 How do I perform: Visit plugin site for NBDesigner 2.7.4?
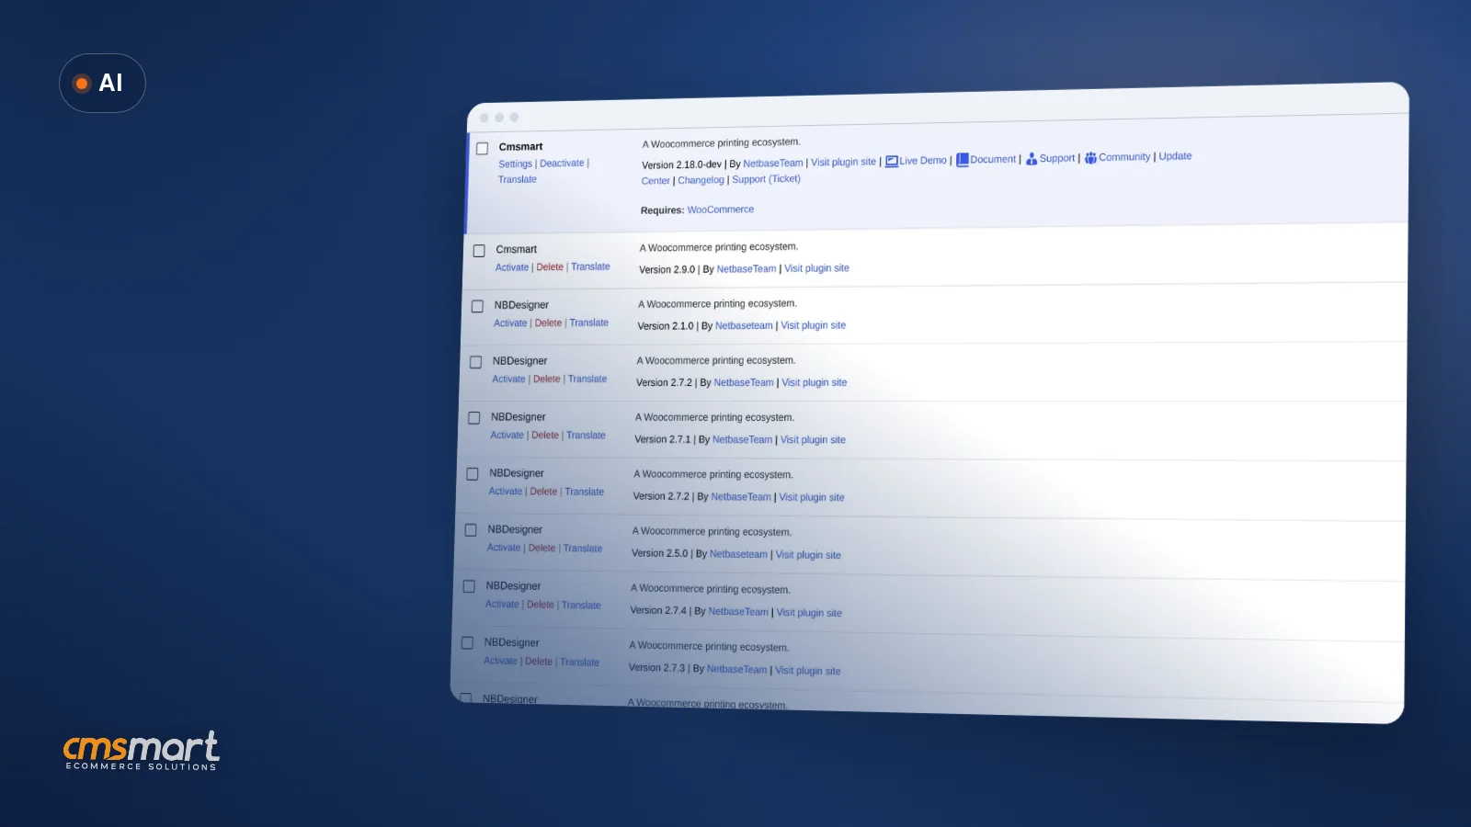pos(809,613)
